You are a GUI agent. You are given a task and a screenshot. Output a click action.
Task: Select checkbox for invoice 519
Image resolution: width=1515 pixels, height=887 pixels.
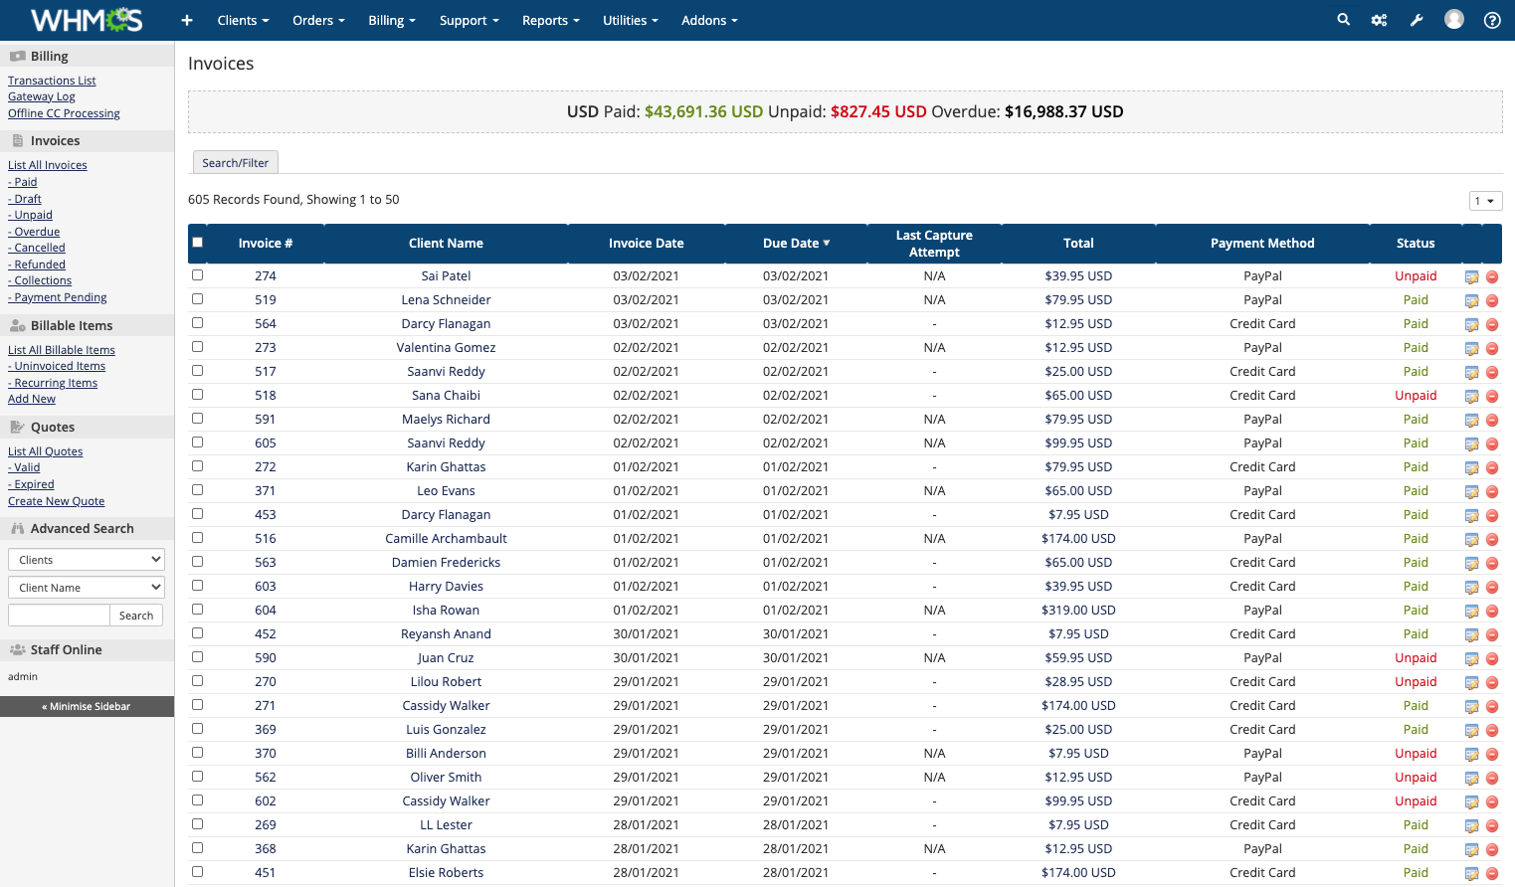pyautogui.click(x=197, y=298)
